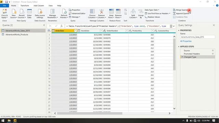Collapse the Queries pane

(44, 25)
